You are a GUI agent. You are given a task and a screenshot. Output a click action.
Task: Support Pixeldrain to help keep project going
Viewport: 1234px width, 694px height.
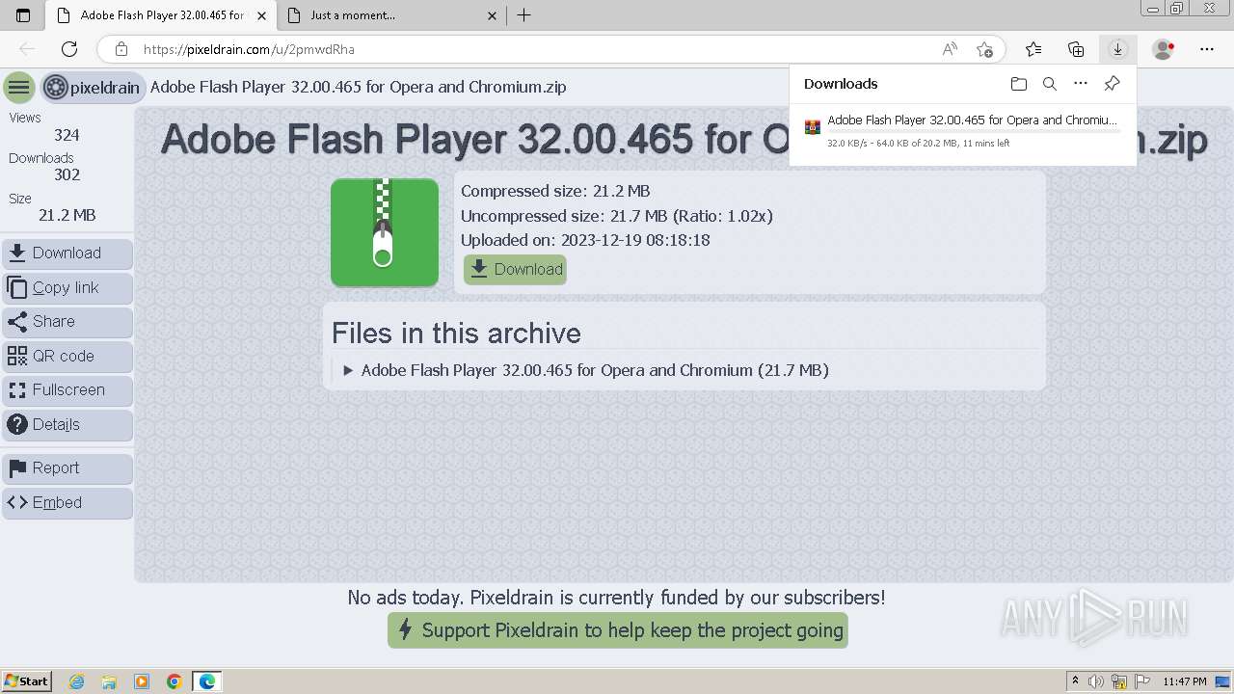click(x=618, y=630)
